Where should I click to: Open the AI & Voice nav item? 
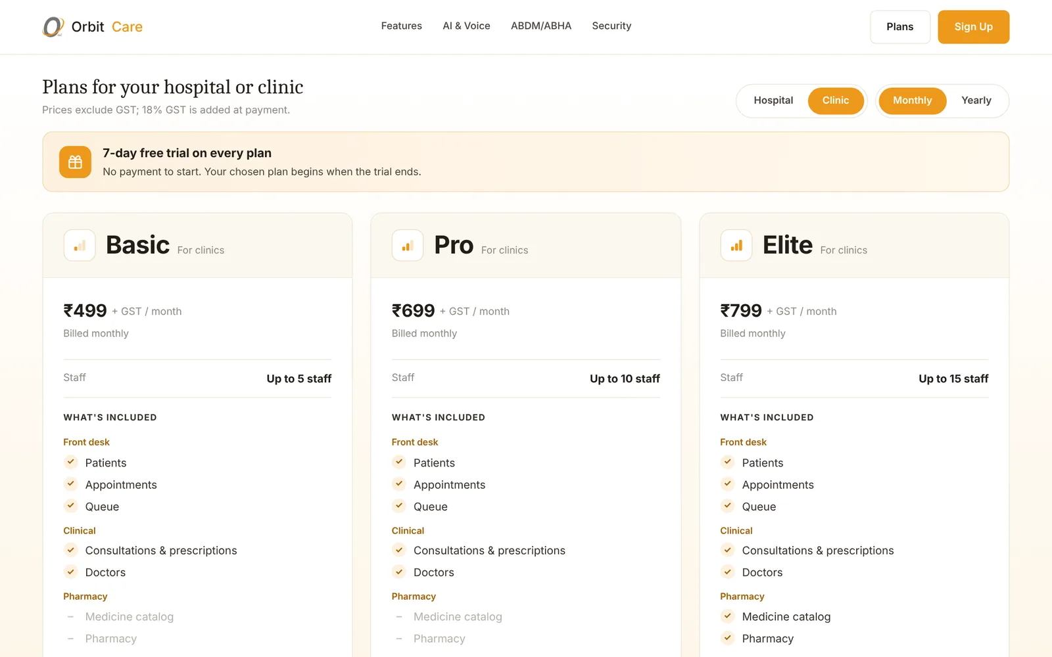467,26
